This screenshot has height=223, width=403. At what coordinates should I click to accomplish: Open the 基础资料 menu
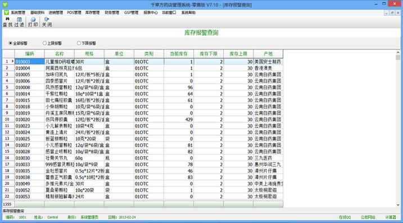[37, 12]
